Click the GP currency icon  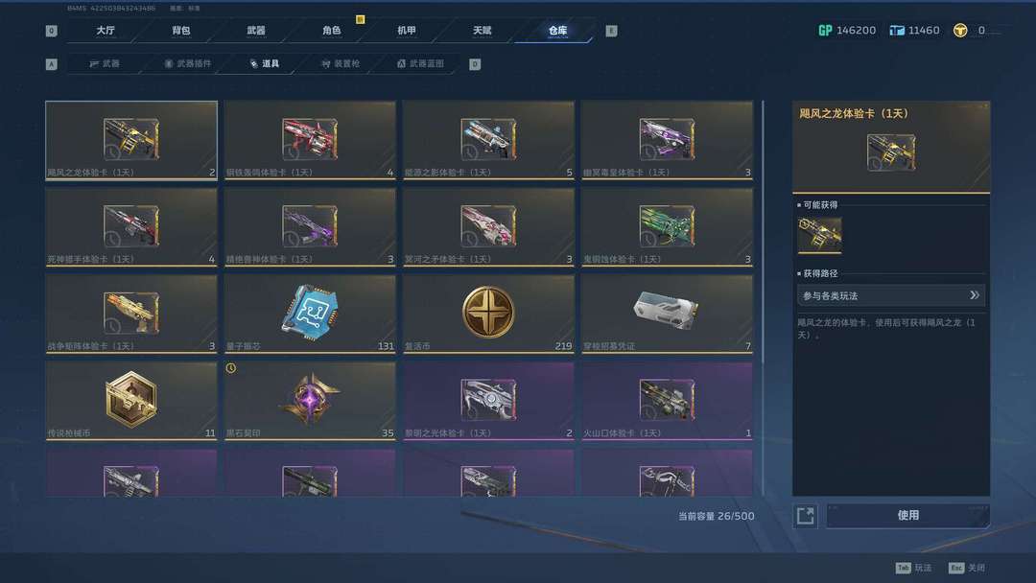(x=825, y=31)
